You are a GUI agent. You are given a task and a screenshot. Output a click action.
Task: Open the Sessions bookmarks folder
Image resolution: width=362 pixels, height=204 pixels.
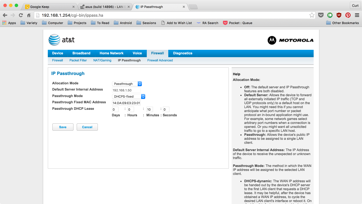click(146, 23)
